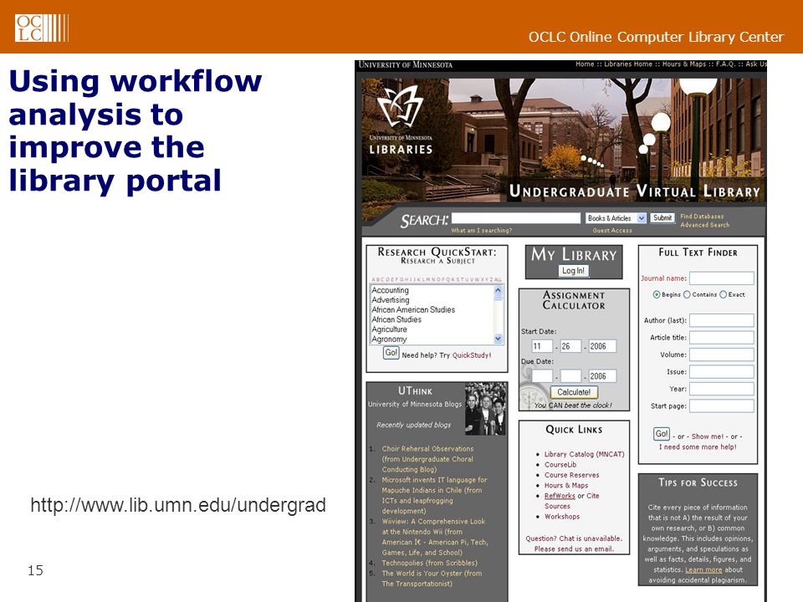This screenshot has height=602, width=803.
Task: Click the subject list scroll-down arrow
Action: click(498, 339)
